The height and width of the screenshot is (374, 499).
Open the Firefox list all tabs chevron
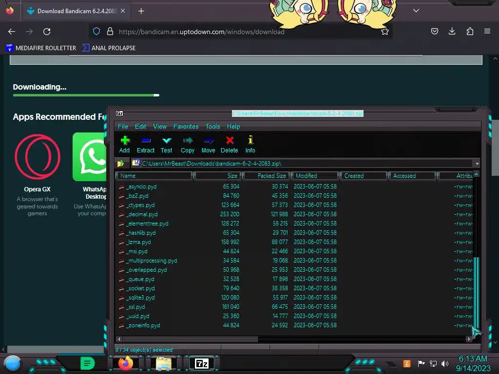(416, 11)
